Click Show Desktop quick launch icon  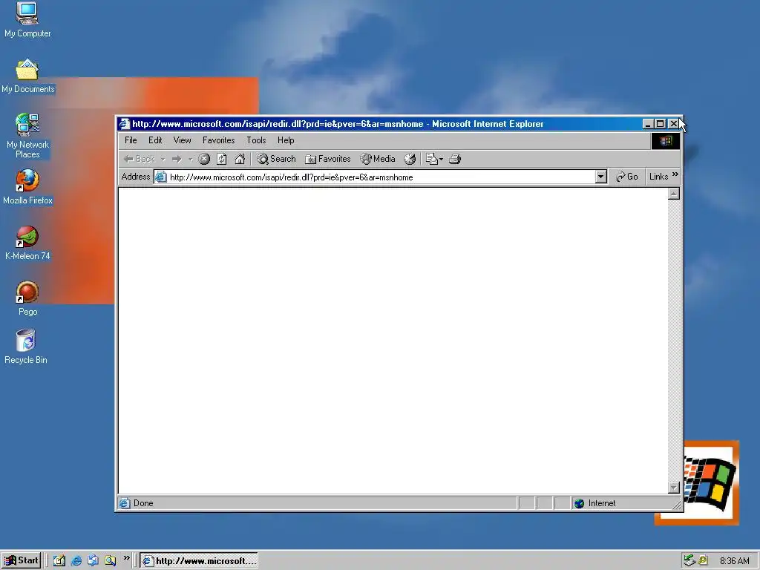tap(59, 561)
